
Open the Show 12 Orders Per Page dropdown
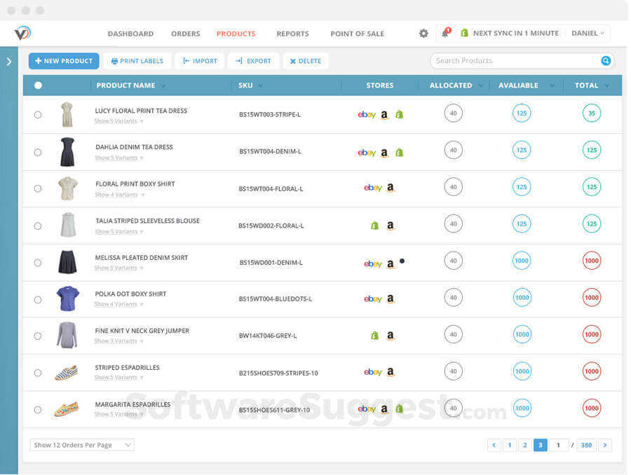tap(82, 445)
